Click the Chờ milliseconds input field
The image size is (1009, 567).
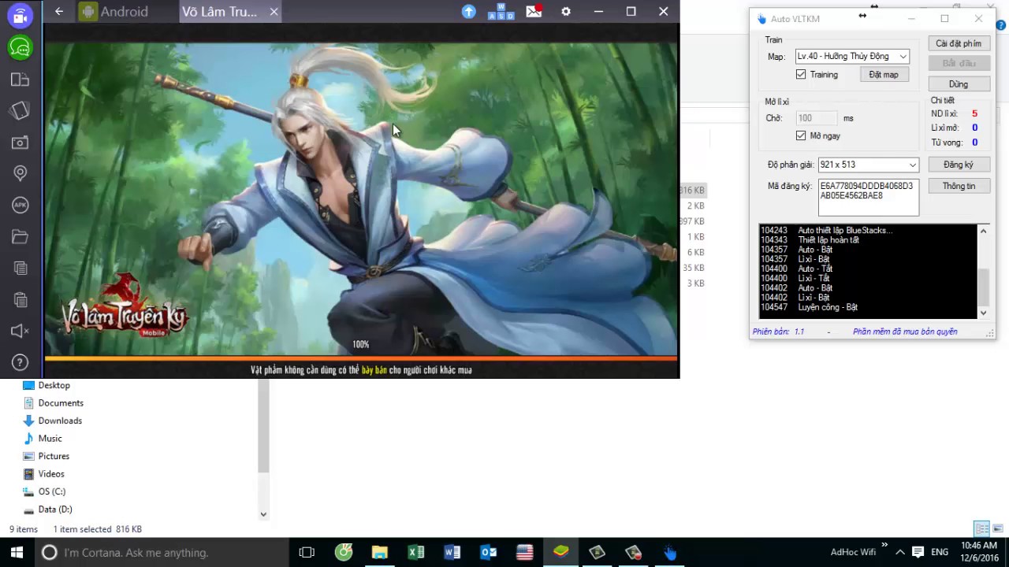tap(816, 118)
